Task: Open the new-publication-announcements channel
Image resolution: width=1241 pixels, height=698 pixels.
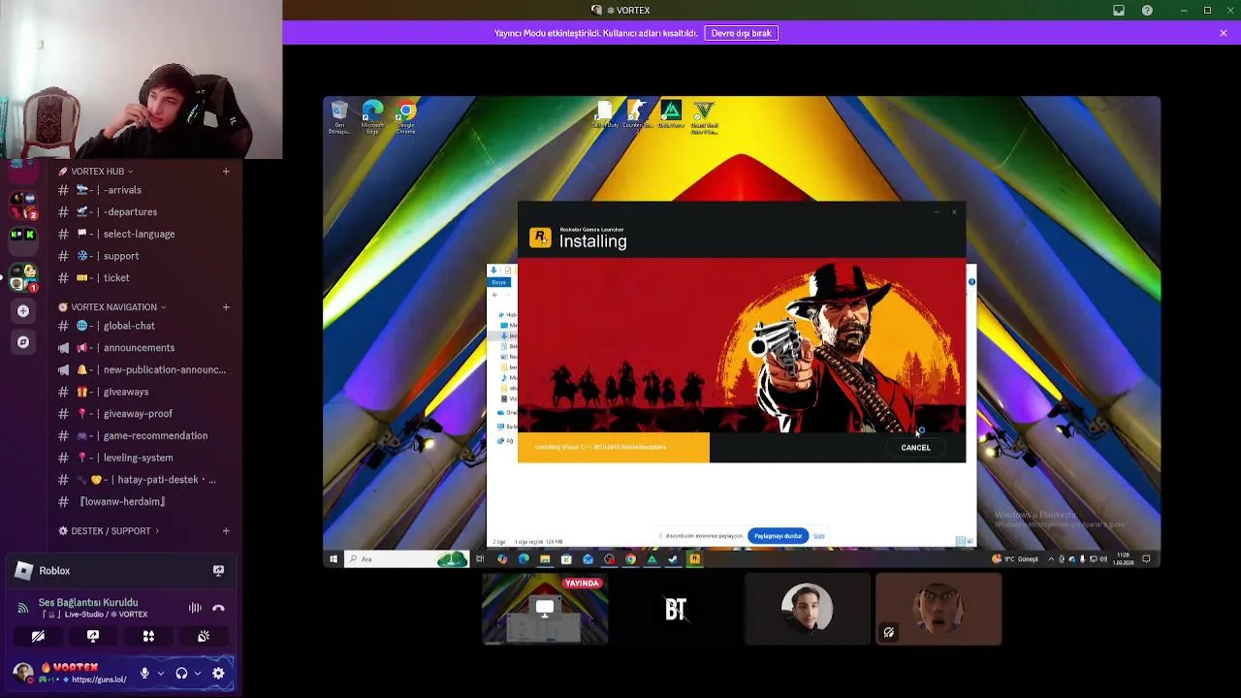Action: [145, 369]
